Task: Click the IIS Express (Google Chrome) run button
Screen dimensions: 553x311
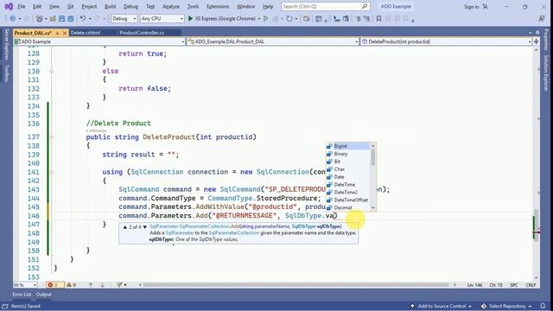Action: coord(221,19)
